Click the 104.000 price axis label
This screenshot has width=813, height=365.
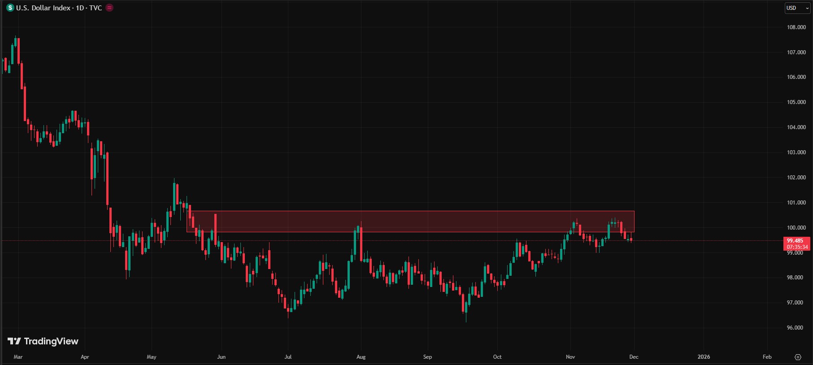click(796, 127)
